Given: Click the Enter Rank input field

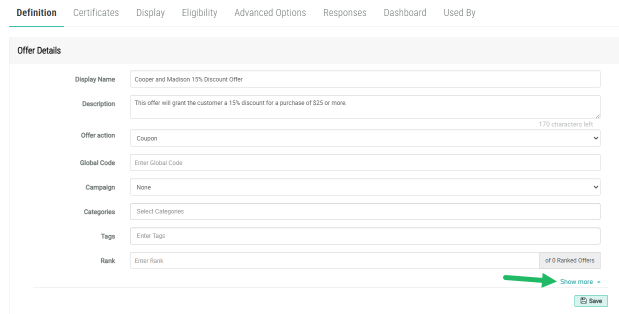Looking at the screenshot, I should 334,260.
